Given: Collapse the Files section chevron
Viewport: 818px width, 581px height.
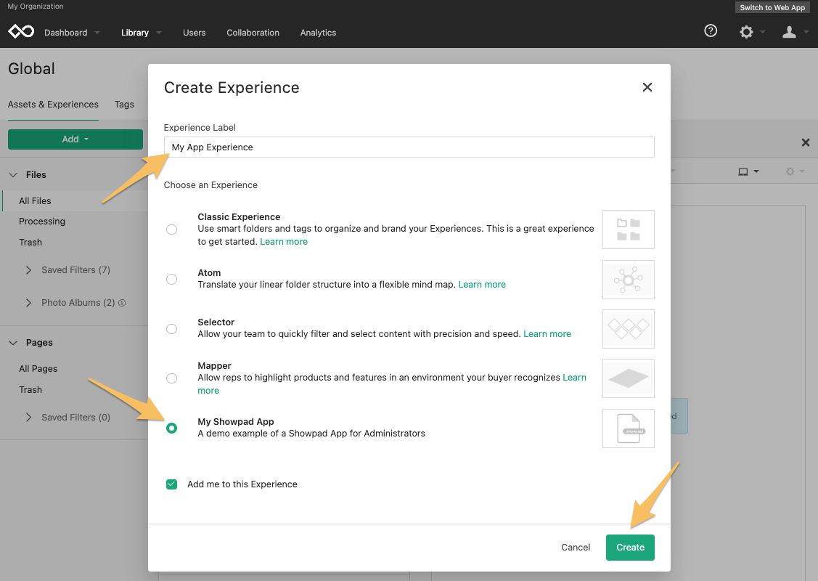Looking at the screenshot, I should (x=13, y=175).
